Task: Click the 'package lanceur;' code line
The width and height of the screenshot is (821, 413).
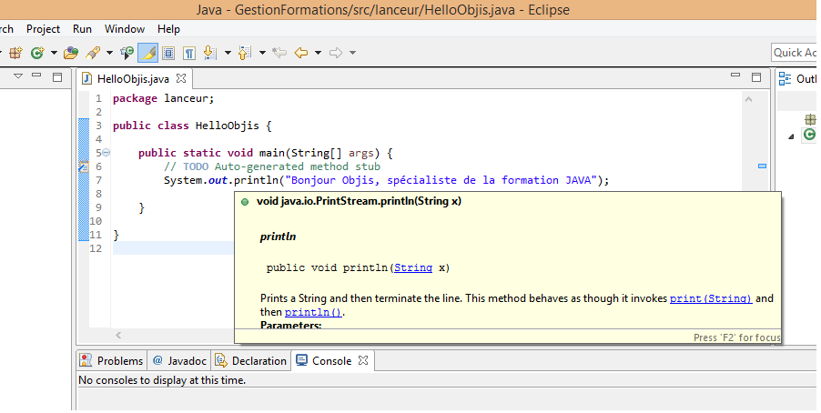Action: pos(163,98)
